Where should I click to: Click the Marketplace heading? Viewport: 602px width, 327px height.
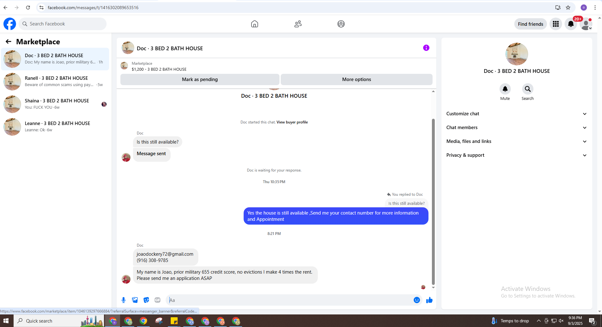pyautogui.click(x=38, y=42)
